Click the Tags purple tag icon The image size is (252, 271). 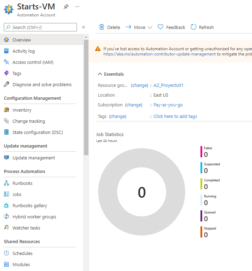(7, 73)
